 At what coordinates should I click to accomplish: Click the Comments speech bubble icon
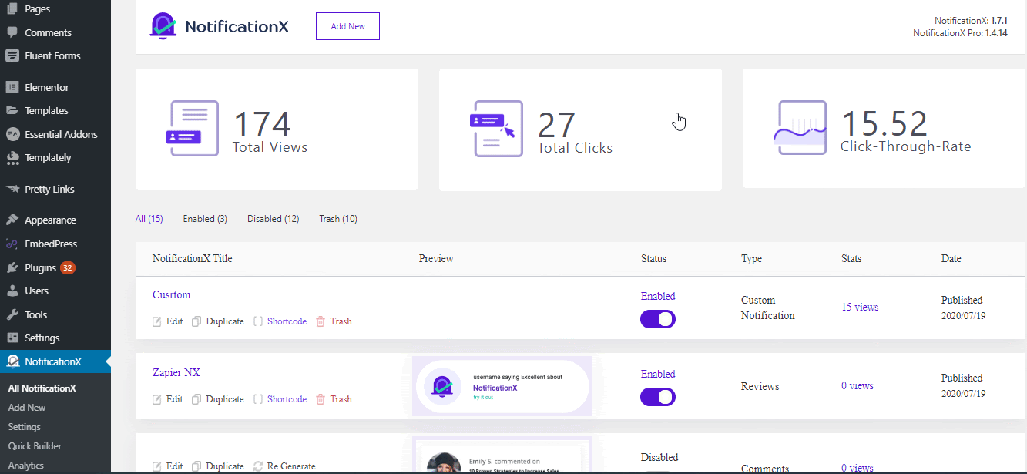[12, 32]
